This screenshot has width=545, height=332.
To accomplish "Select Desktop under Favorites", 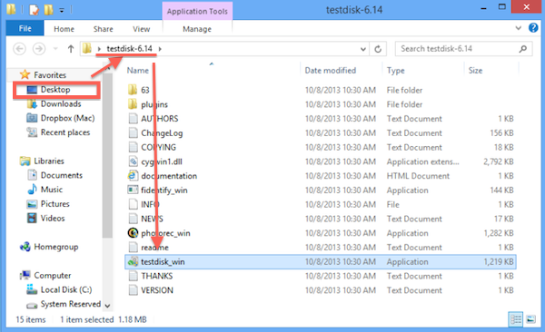I will pyautogui.click(x=55, y=90).
